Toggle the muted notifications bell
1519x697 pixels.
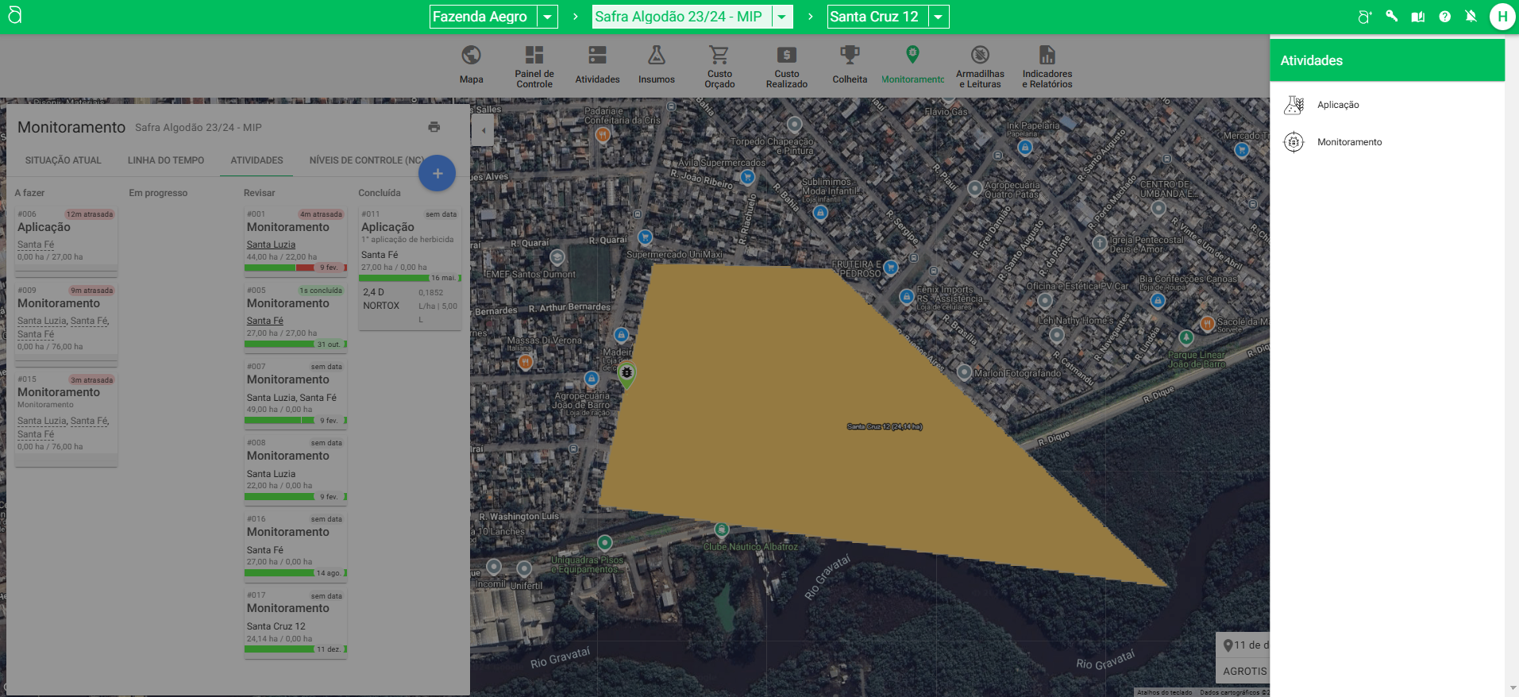pyautogui.click(x=1471, y=17)
